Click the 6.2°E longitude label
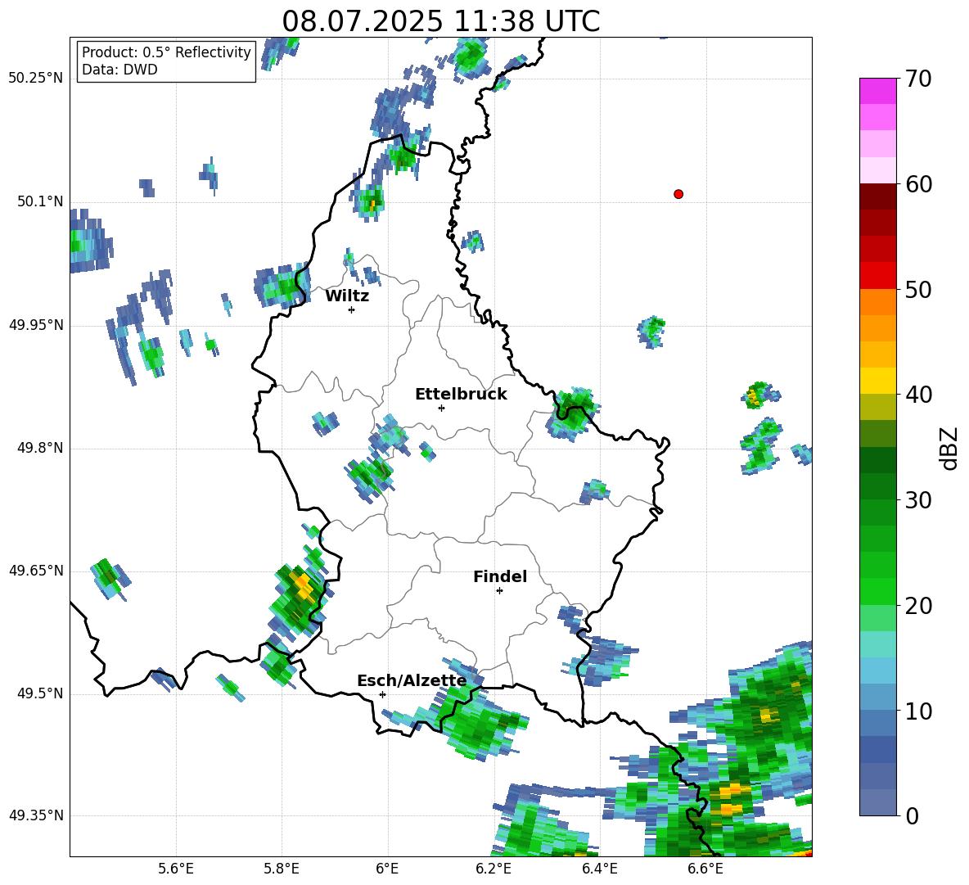Viewport: 969px width, 885px height. pos(494,869)
